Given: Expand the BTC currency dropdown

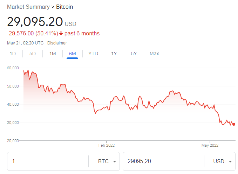Looking at the screenshot, I should point(108,161).
